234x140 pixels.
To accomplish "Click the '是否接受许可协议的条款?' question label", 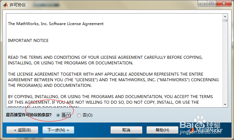I will [29, 115].
